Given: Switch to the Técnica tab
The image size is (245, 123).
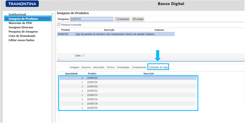Looking at the screenshot, I should [x=111, y=67].
